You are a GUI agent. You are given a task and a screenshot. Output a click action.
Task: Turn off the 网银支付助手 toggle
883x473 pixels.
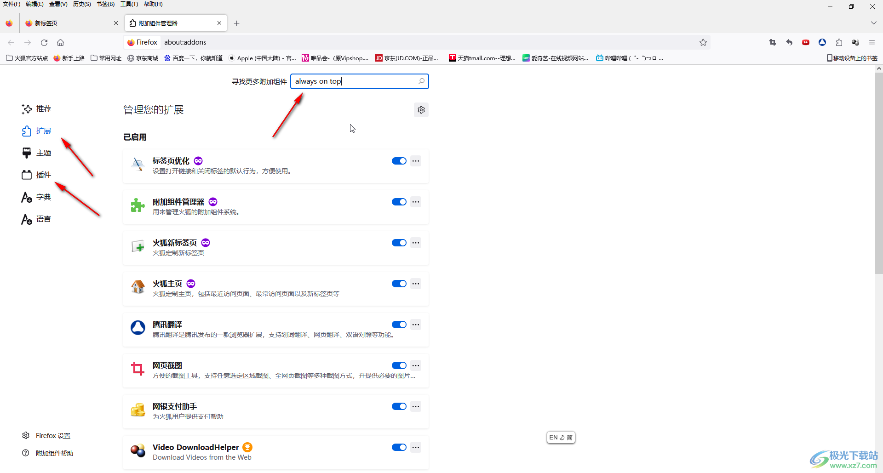point(399,406)
